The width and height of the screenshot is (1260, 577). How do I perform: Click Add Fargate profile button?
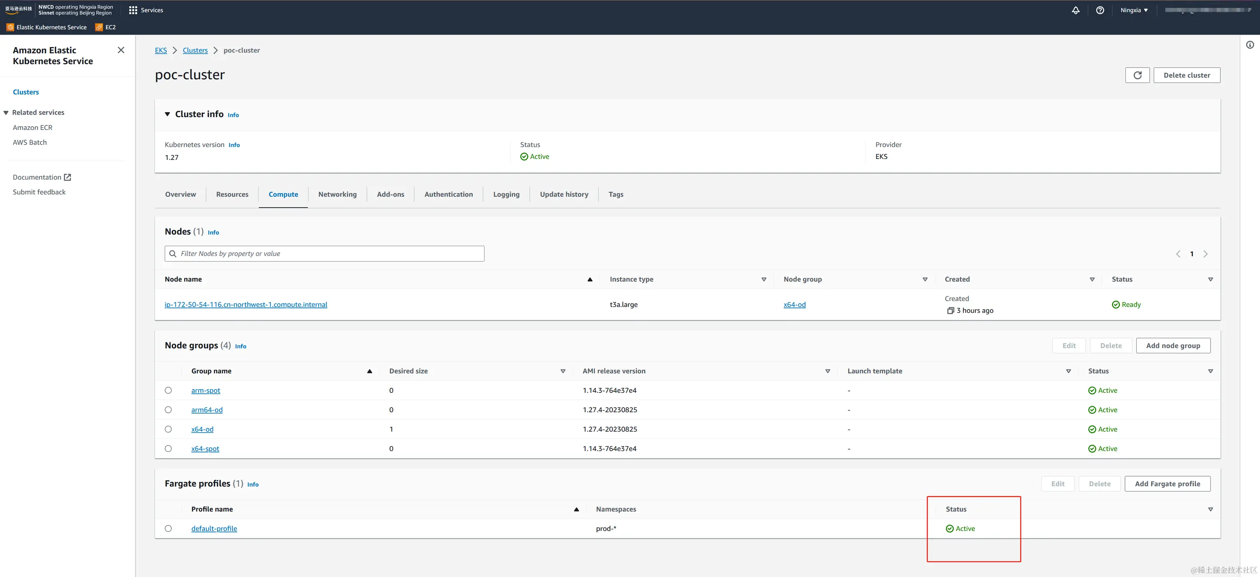(x=1167, y=484)
